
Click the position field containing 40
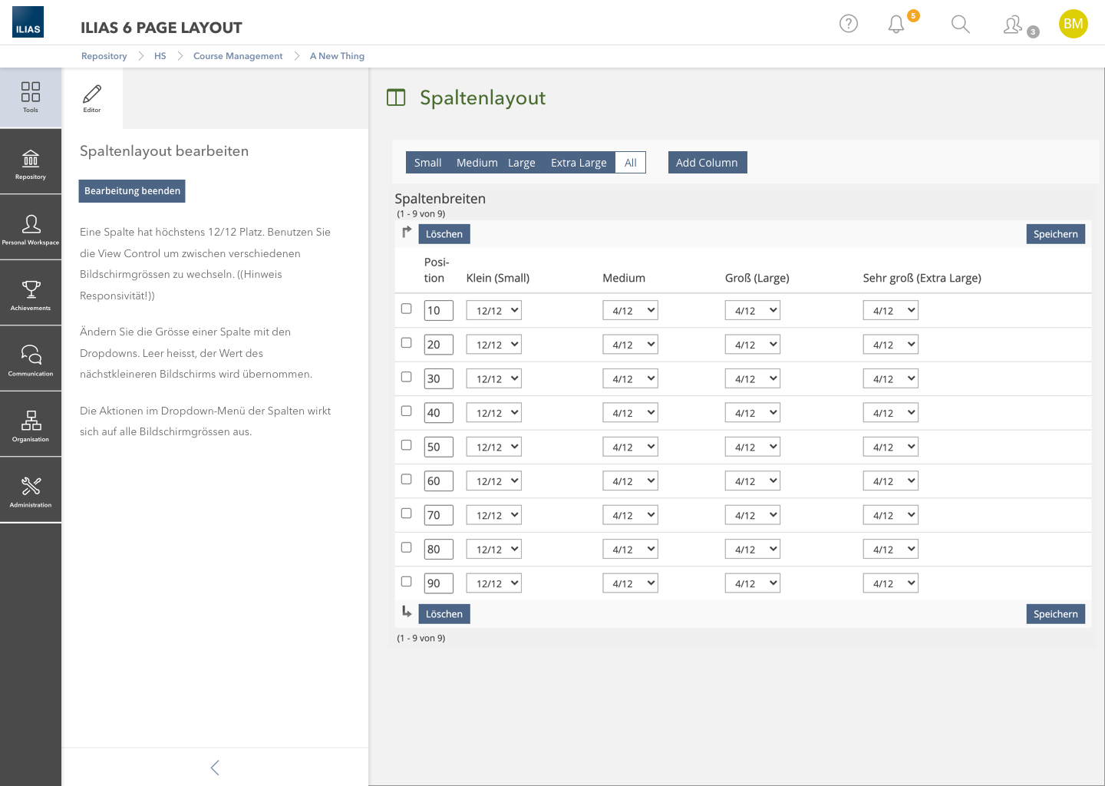point(438,413)
